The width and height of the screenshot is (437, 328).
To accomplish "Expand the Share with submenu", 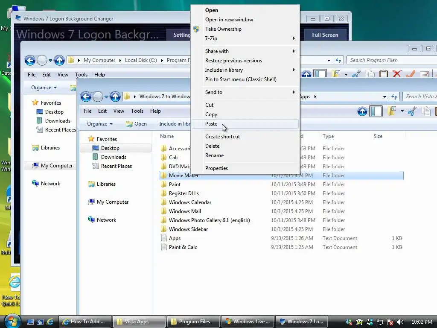I will (x=245, y=51).
